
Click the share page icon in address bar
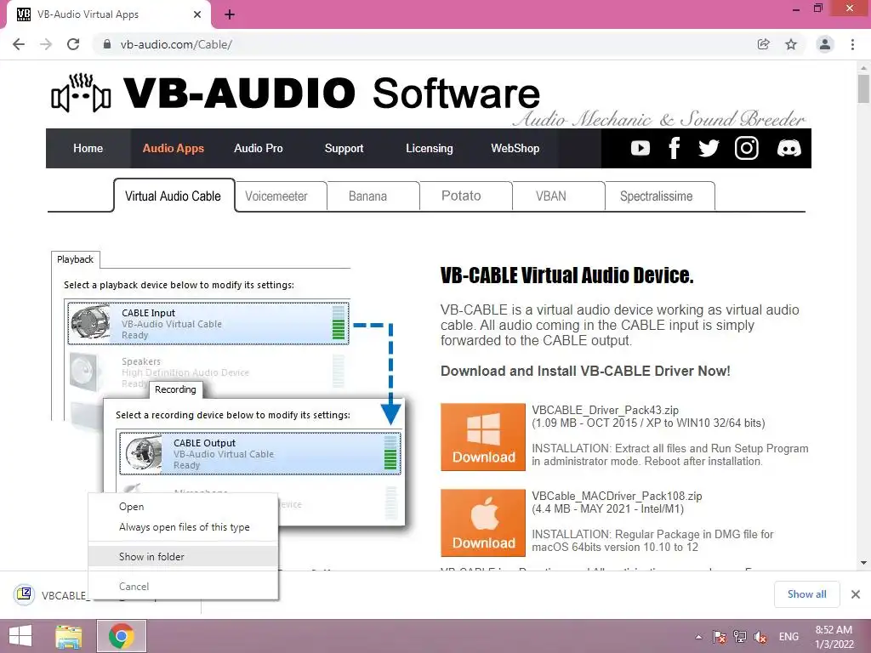763,44
